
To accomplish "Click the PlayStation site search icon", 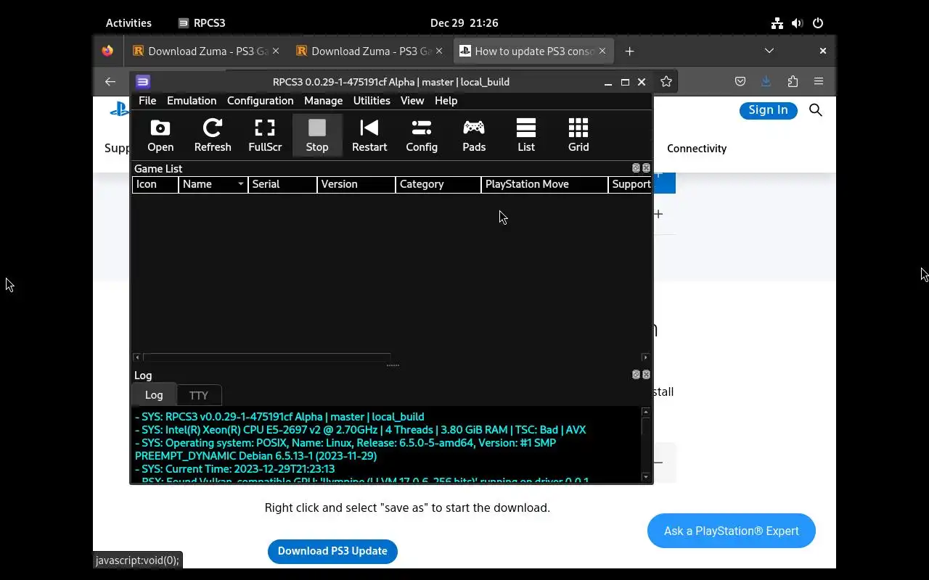I will point(816,110).
